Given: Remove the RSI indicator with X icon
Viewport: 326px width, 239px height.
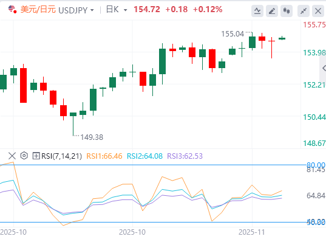Looking at the screenshot, I should (12, 156).
